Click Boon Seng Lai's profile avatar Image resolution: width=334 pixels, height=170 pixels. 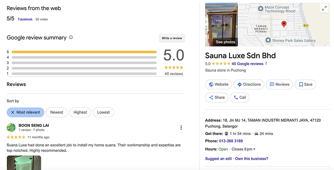point(11,128)
